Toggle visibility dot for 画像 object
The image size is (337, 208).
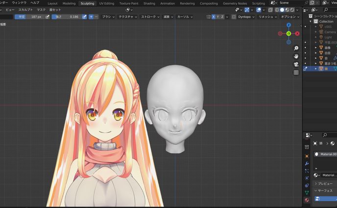(x=306, y=48)
